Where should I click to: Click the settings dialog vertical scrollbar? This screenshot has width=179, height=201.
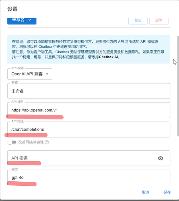178,86
